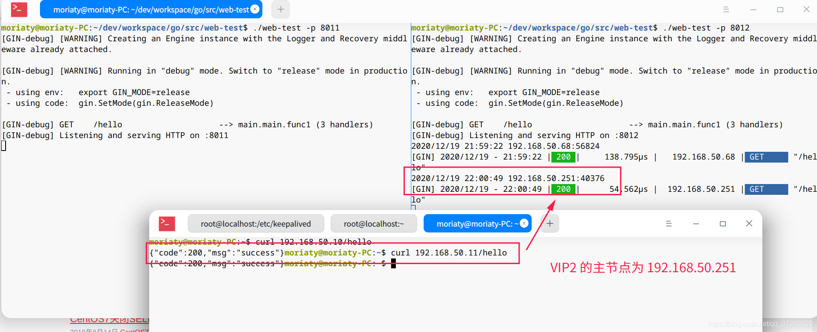Image resolution: width=817 pixels, height=332 pixels.
Task: Click the red terminal icon in front window
Action: click(x=167, y=224)
